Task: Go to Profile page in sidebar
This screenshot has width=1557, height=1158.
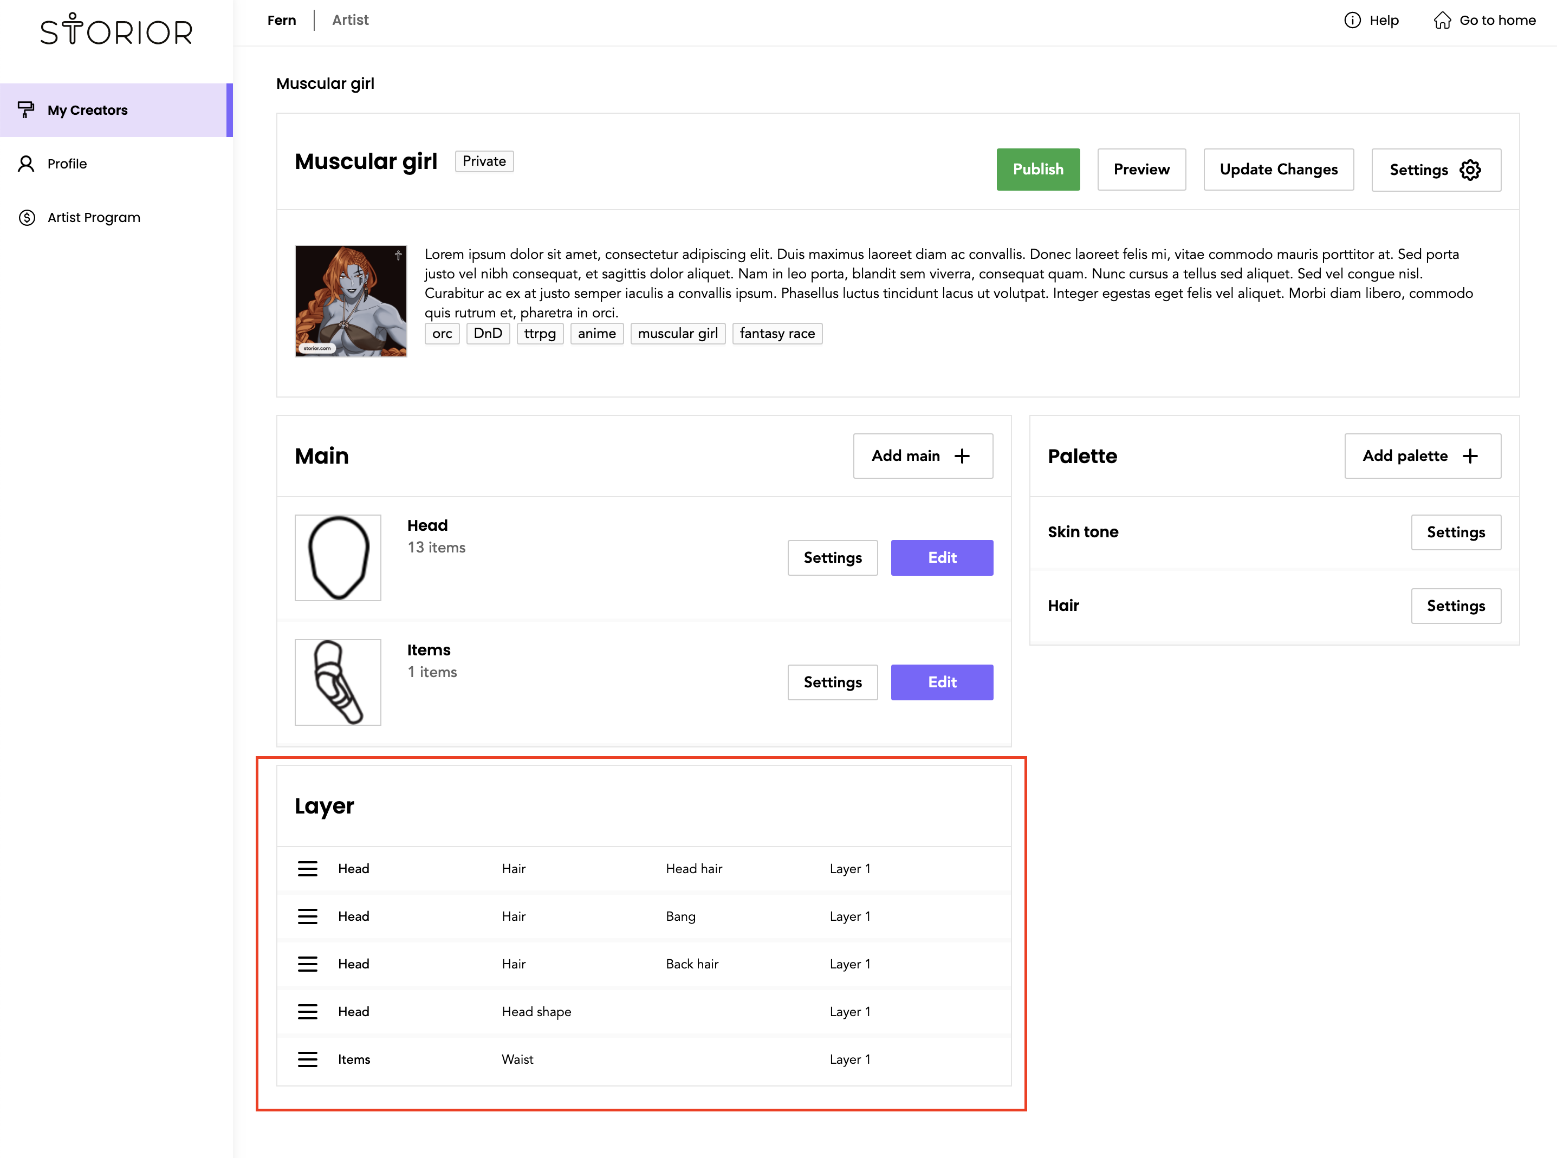Action: pos(67,164)
